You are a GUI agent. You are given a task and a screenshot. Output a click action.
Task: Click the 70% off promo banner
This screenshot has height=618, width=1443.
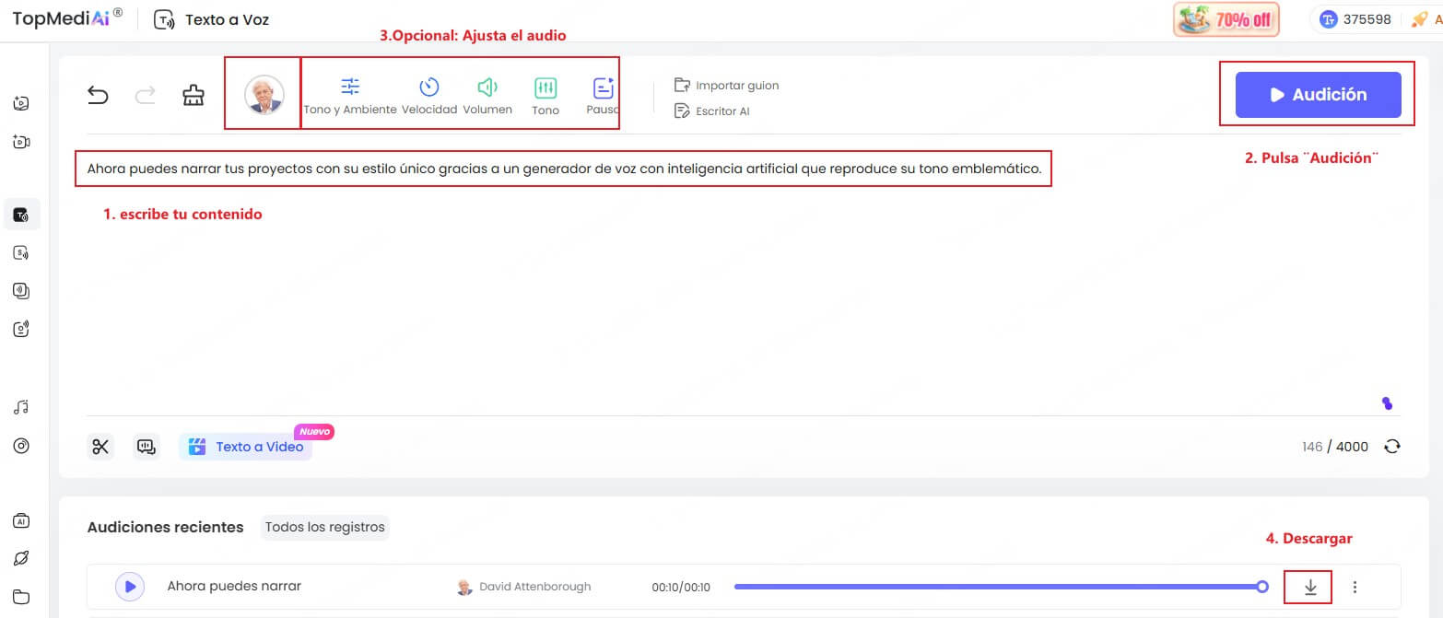[x=1226, y=19]
